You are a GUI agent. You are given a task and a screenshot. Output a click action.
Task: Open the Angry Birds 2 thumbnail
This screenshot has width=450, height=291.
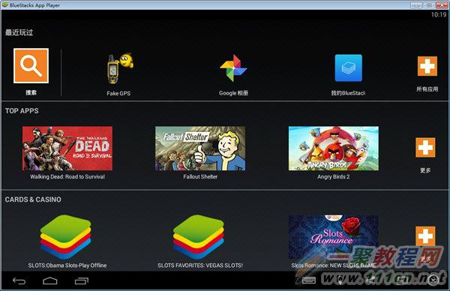point(334,148)
